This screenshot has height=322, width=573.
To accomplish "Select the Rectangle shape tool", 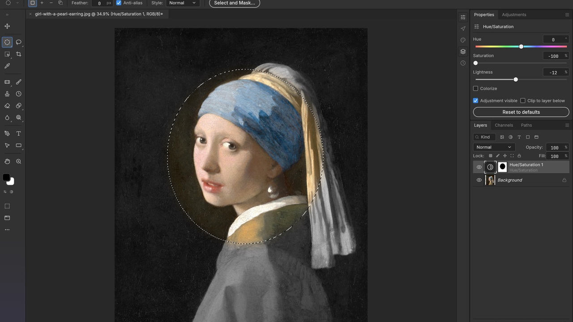I will pyautogui.click(x=19, y=145).
